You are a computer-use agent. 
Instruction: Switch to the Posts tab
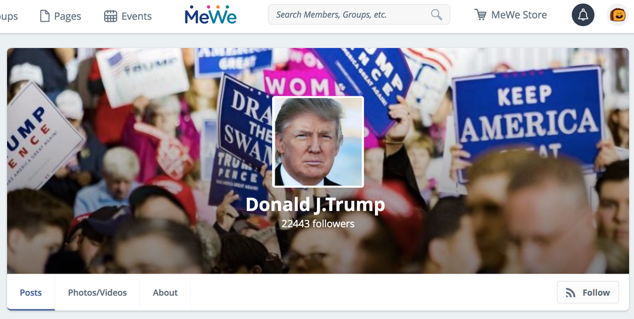tap(31, 292)
